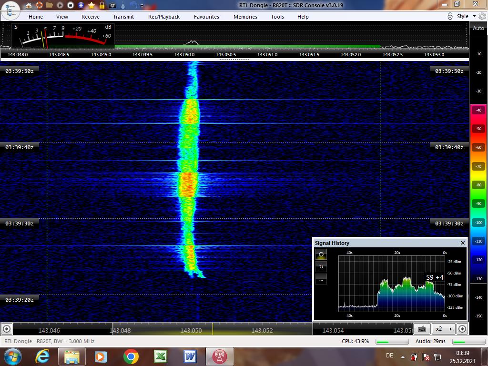
Task: Click the 143.052 label in the bottom frequency bar
Action: point(262,331)
